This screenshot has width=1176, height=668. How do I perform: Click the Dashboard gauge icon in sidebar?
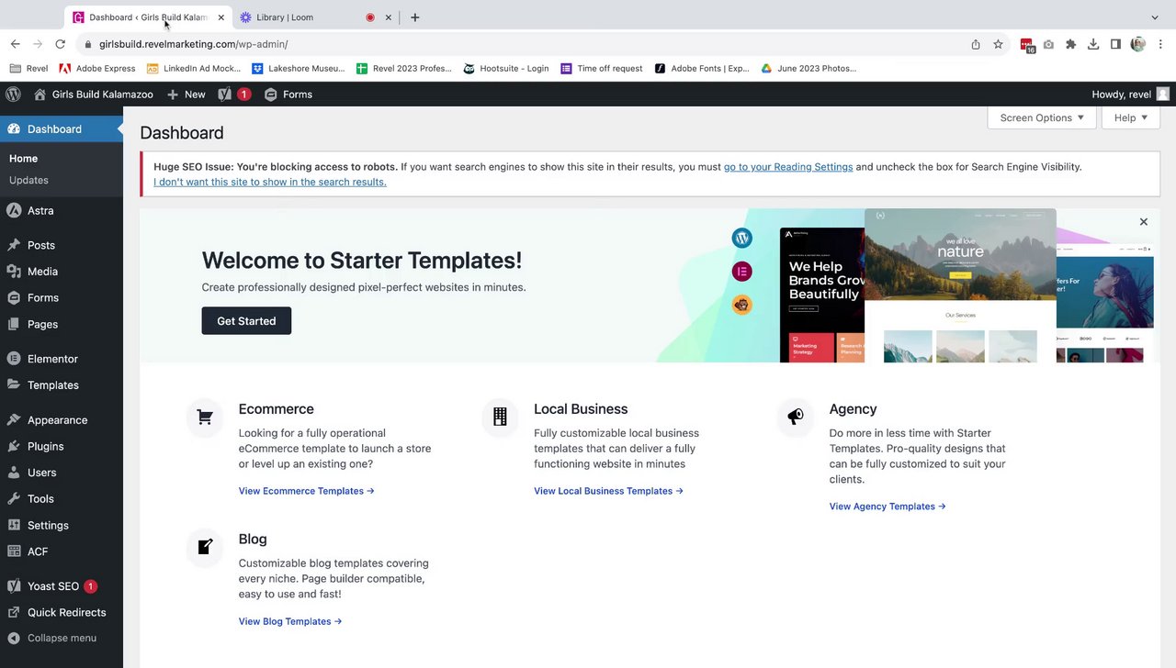pyautogui.click(x=14, y=128)
